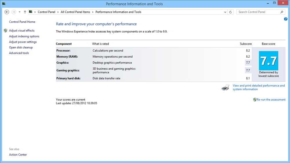Maximize the Performance Information window

(x=274, y=3)
